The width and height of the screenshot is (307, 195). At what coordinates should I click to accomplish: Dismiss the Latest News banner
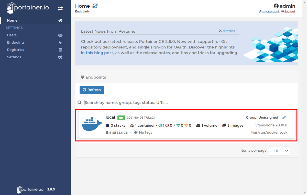click(x=227, y=31)
